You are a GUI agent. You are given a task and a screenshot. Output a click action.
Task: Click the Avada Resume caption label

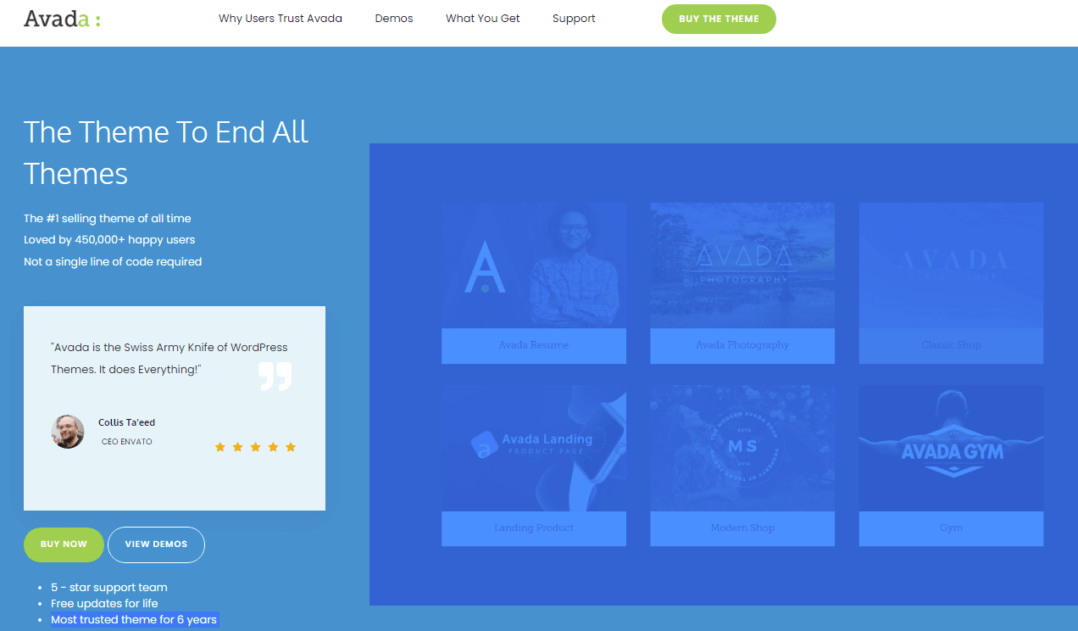coord(534,345)
